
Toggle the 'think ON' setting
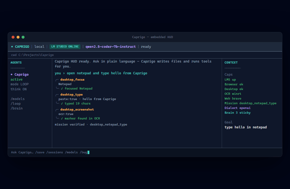point(18,89)
